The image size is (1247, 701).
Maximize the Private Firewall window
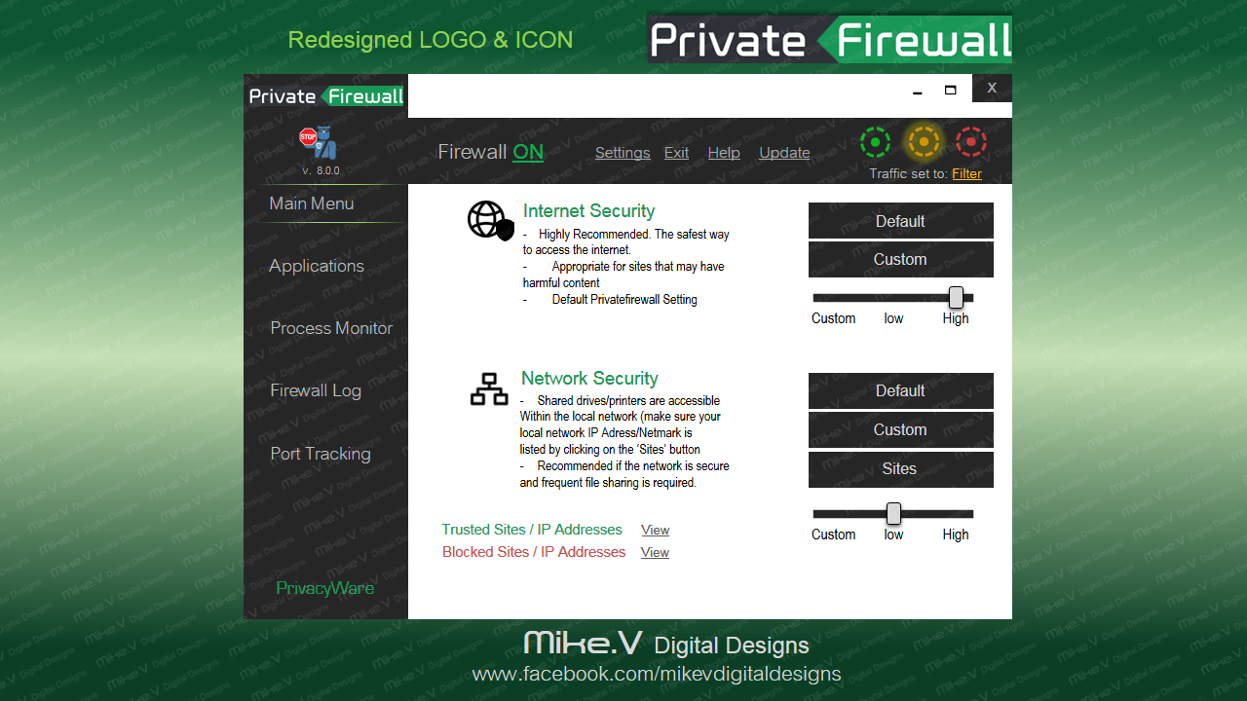pos(951,91)
